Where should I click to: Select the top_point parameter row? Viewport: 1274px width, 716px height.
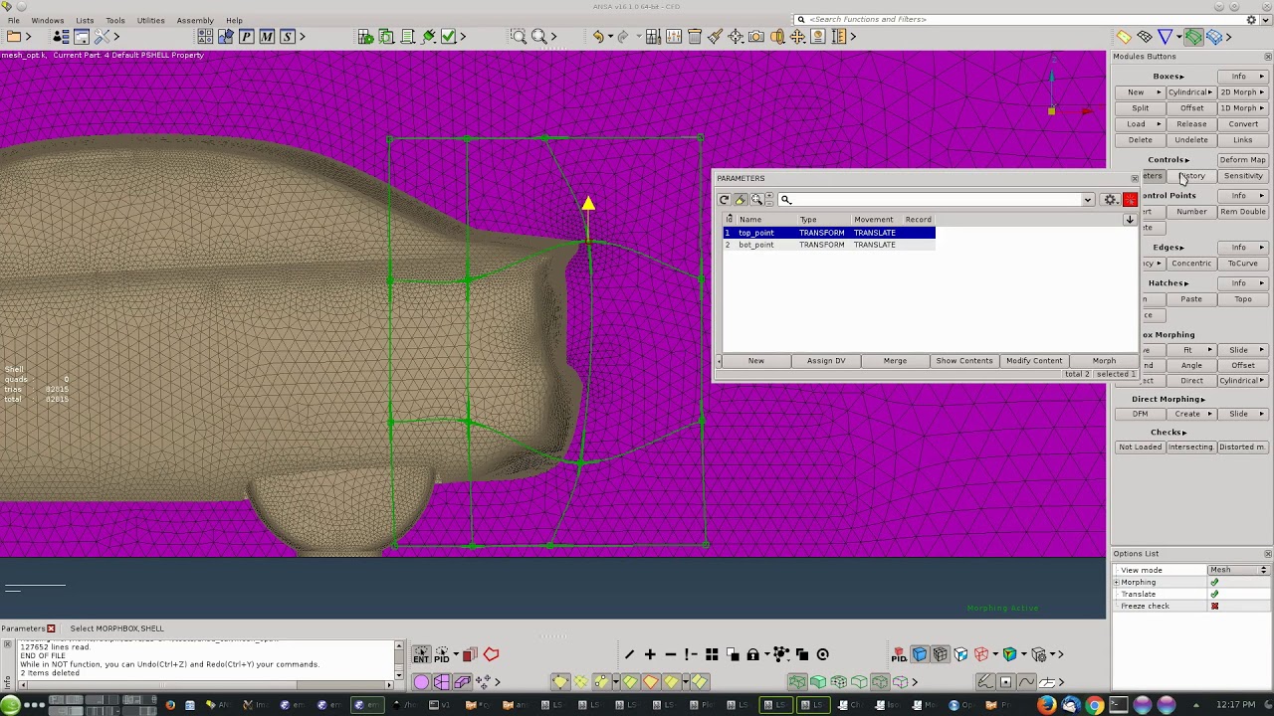828,233
